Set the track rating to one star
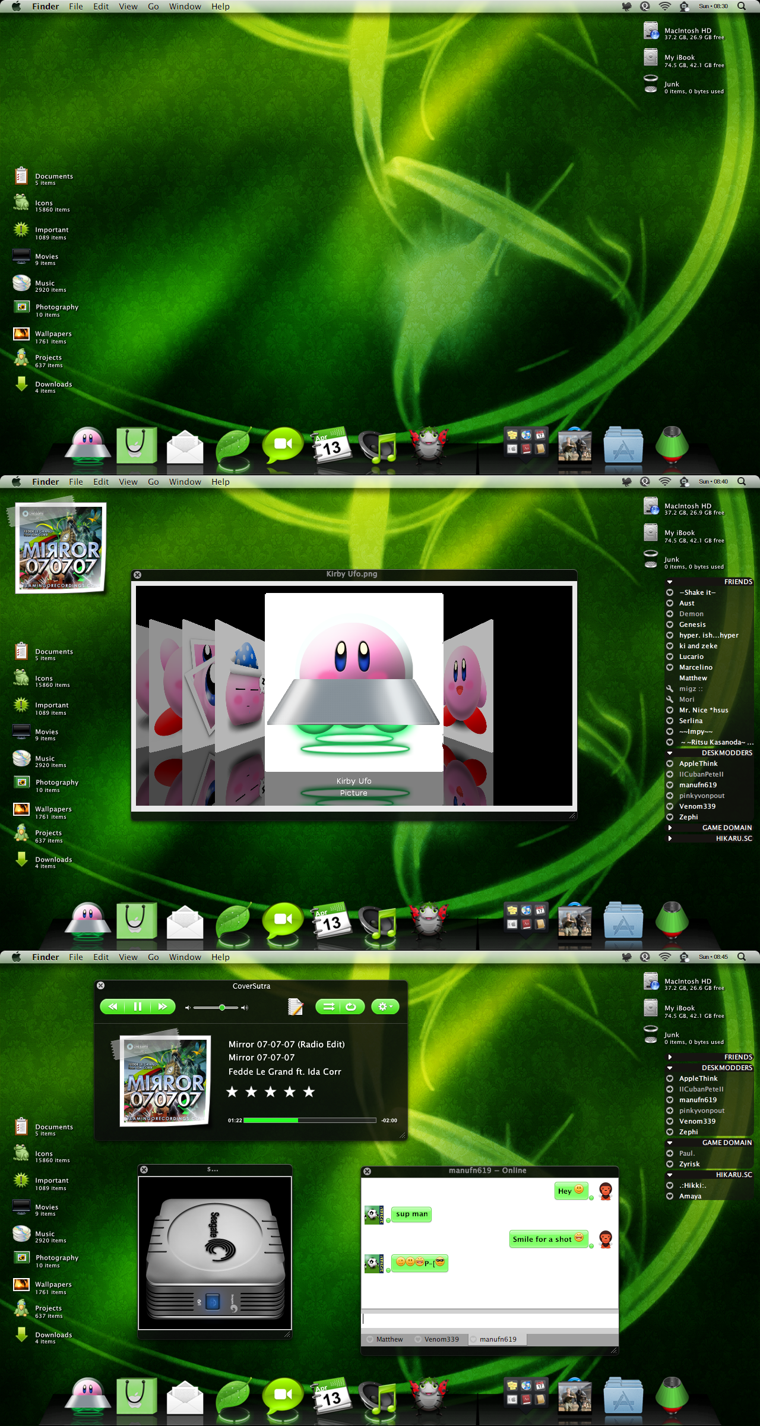This screenshot has height=1426, width=760. (232, 1091)
